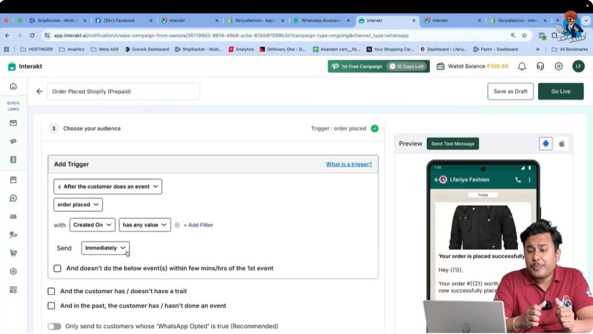Select the Inbox envelope icon in sidebar
593x334 pixels.
click(13, 123)
